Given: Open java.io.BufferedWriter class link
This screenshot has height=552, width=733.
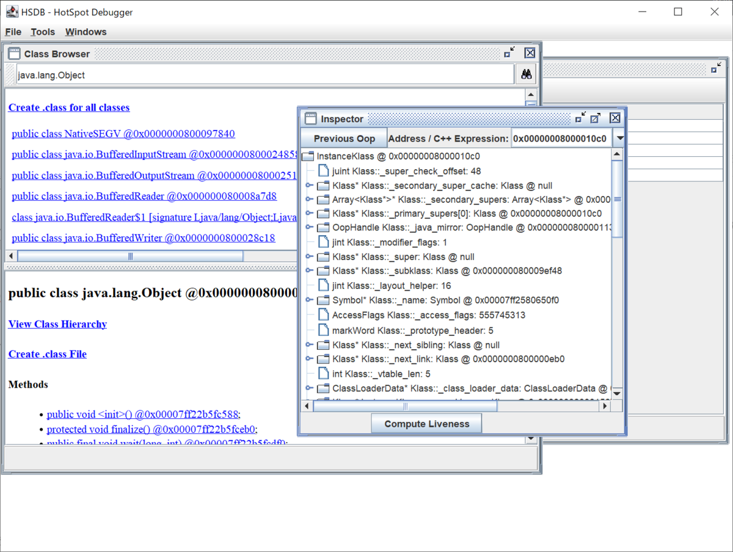Looking at the screenshot, I should point(144,238).
